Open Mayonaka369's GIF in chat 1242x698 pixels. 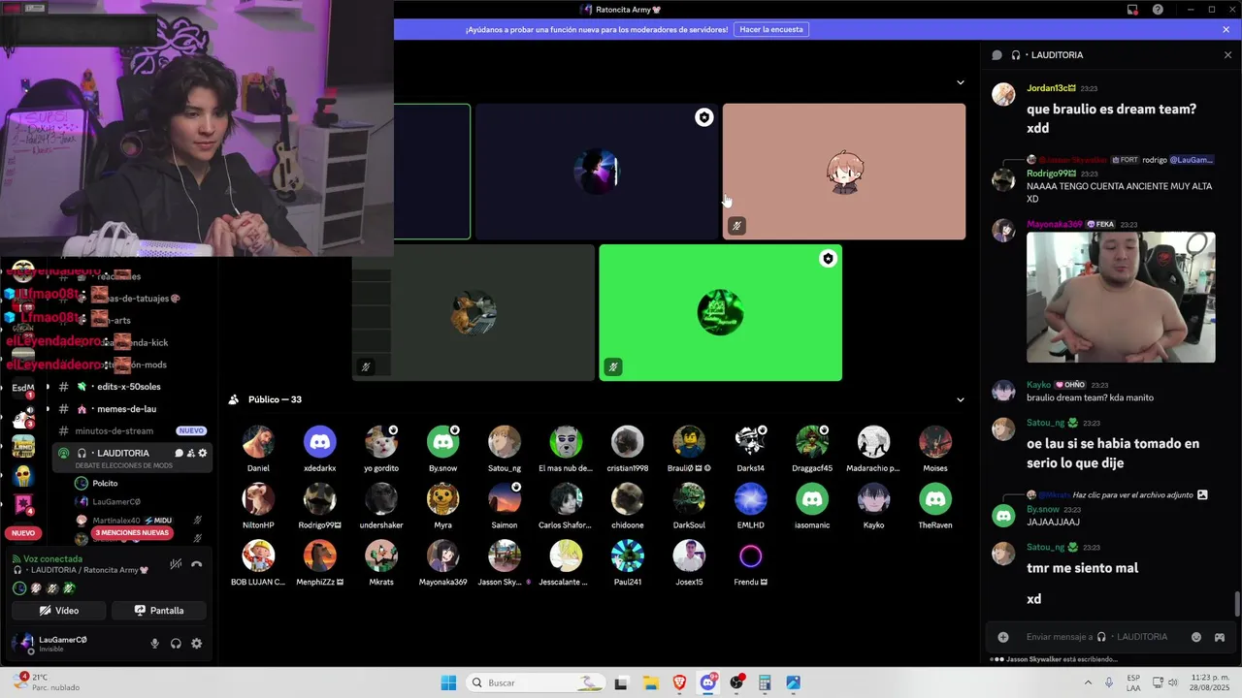1121,297
